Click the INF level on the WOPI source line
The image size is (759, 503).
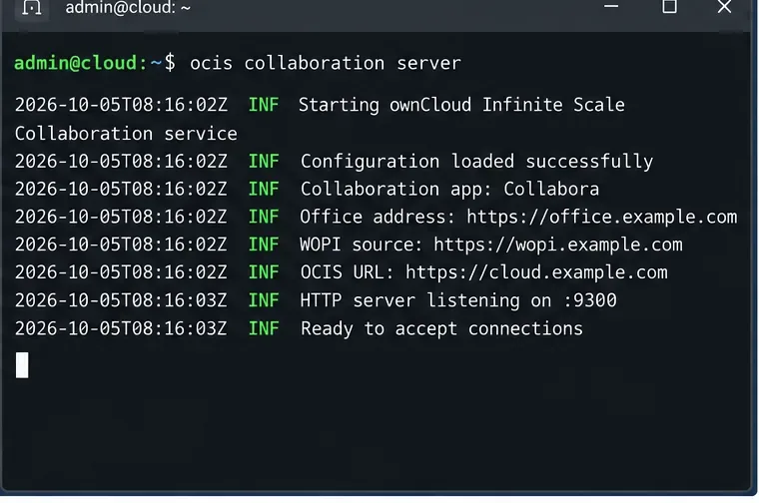coord(264,245)
